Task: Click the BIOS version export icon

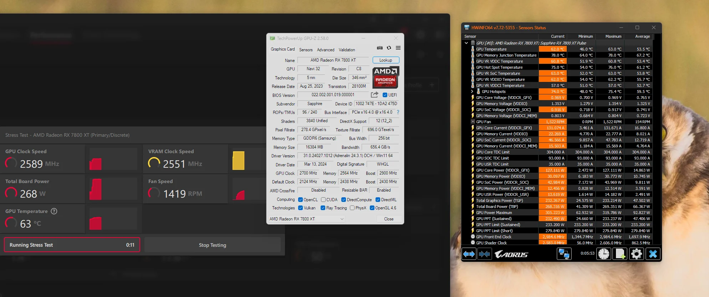Action: click(x=374, y=95)
